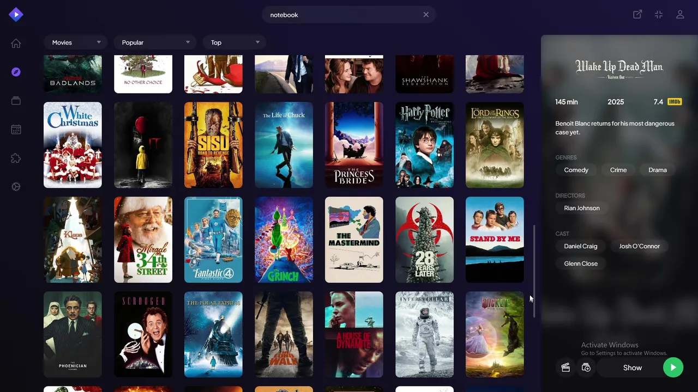Click cast member Glenn Close
The height and width of the screenshot is (392, 698).
(581, 264)
